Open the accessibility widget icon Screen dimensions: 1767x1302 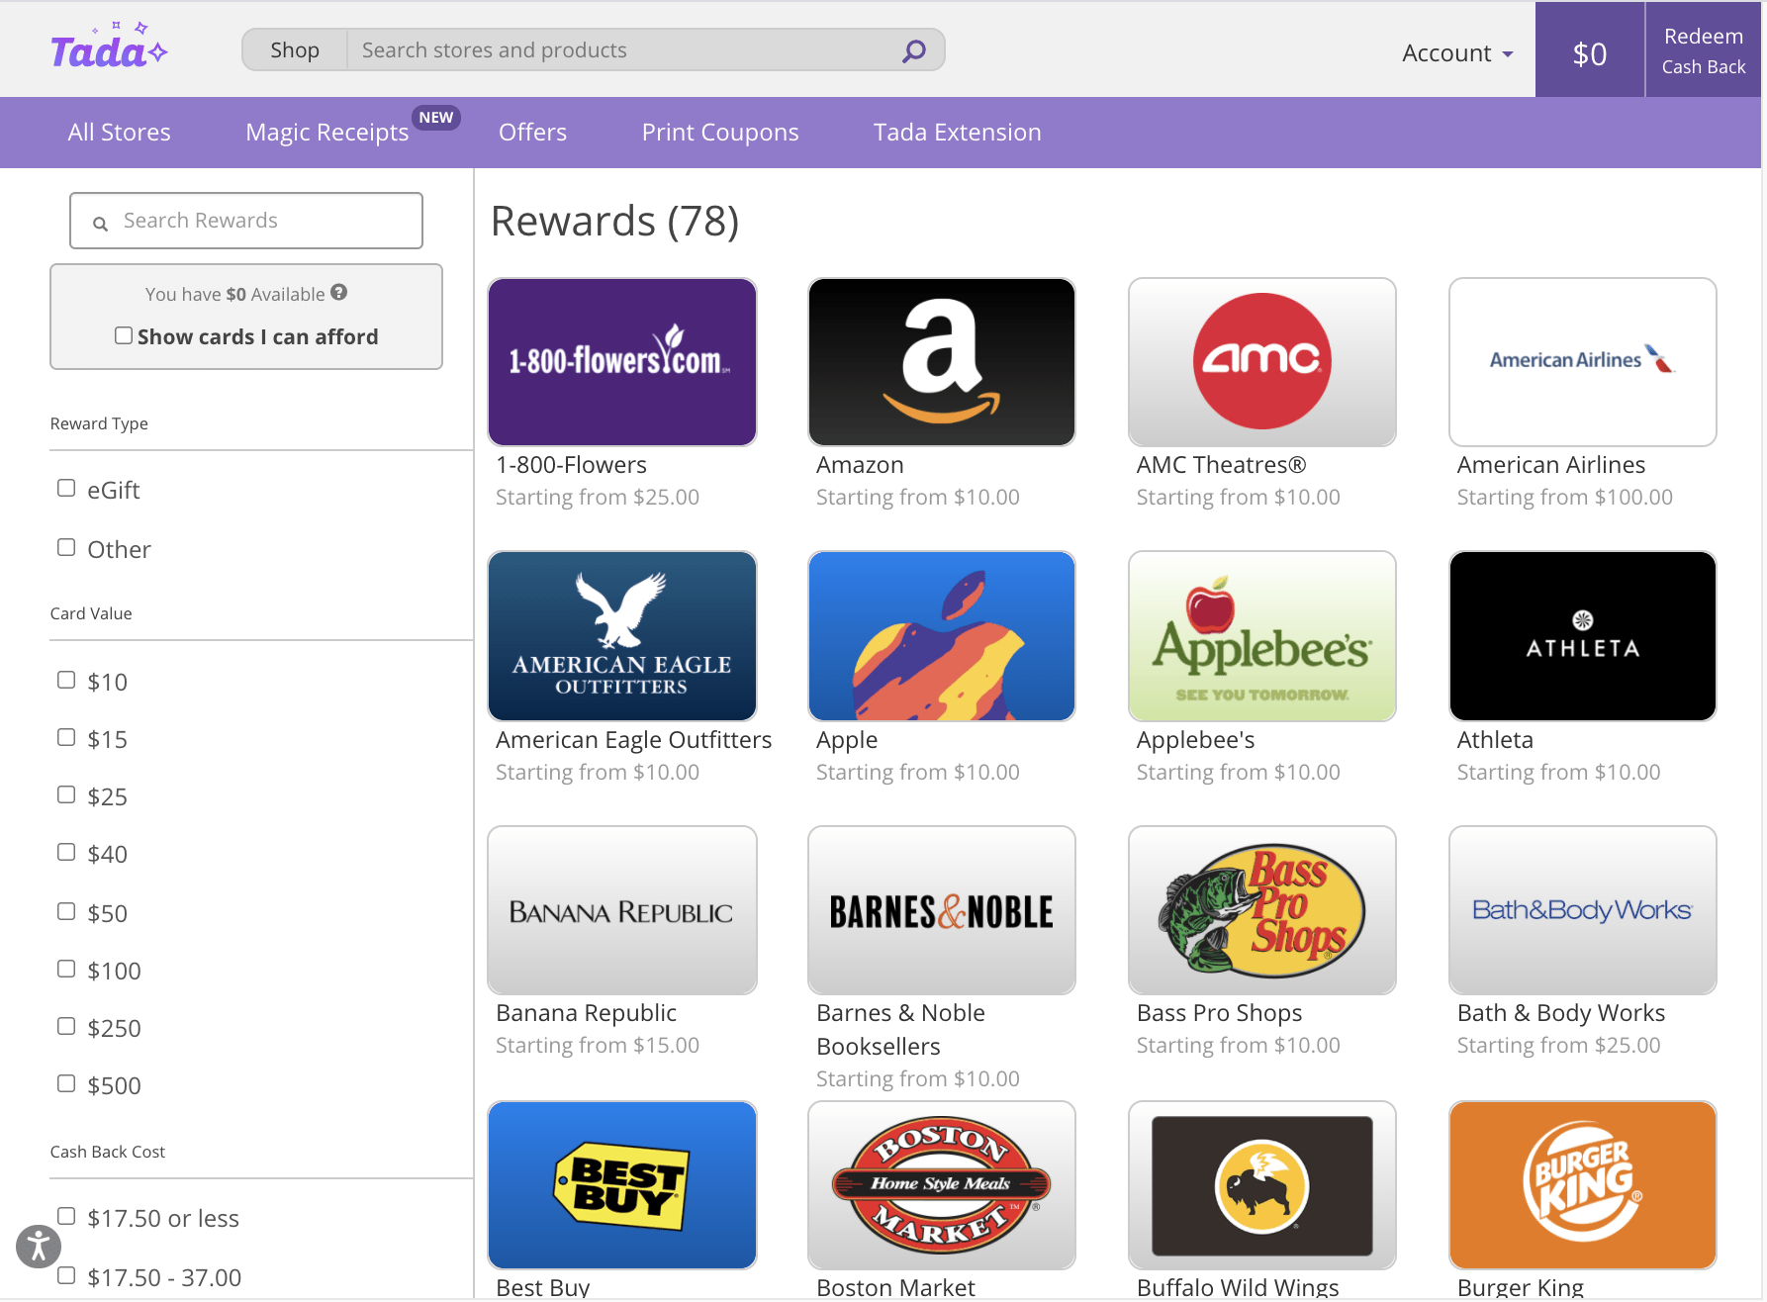point(39,1246)
